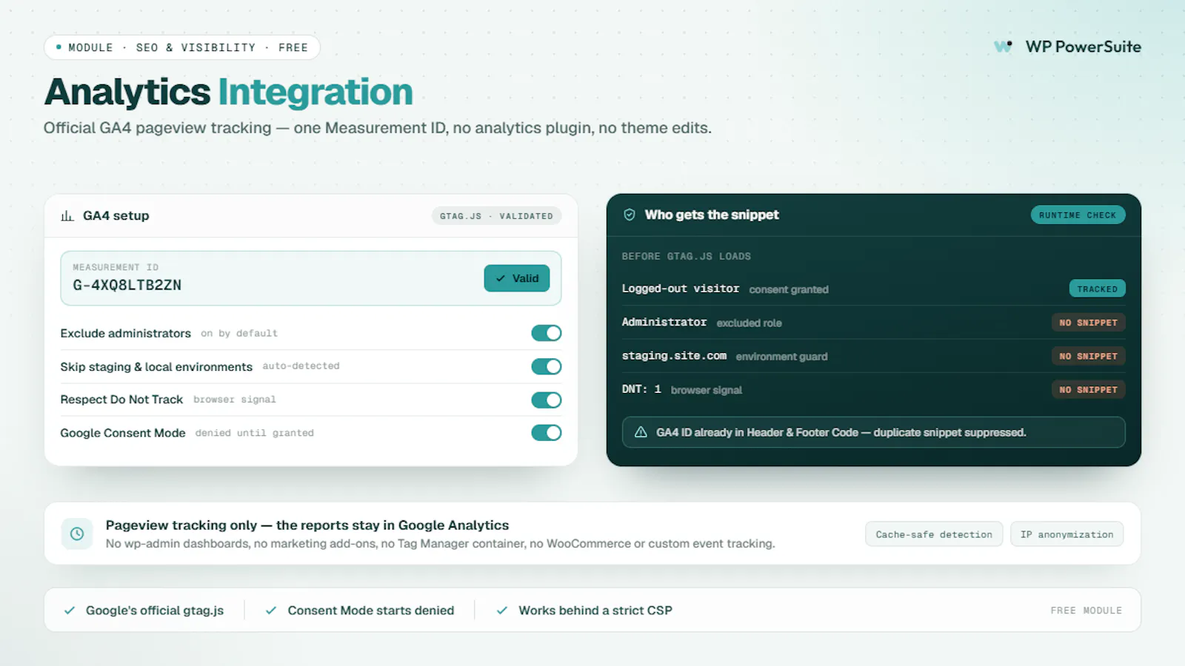Click the GTAG.JS · VALIDATED badge
Image resolution: width=1185 pixels, height=666 pixels.
tap(496, 216)
